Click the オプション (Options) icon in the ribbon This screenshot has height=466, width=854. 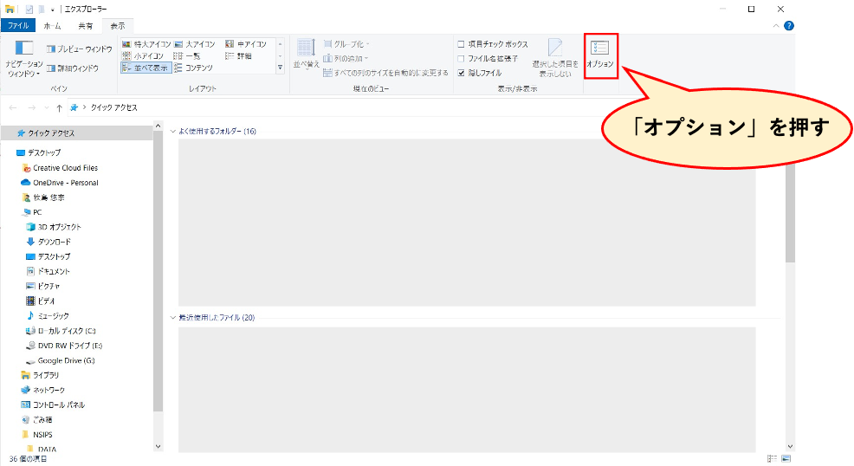point(600,54)
